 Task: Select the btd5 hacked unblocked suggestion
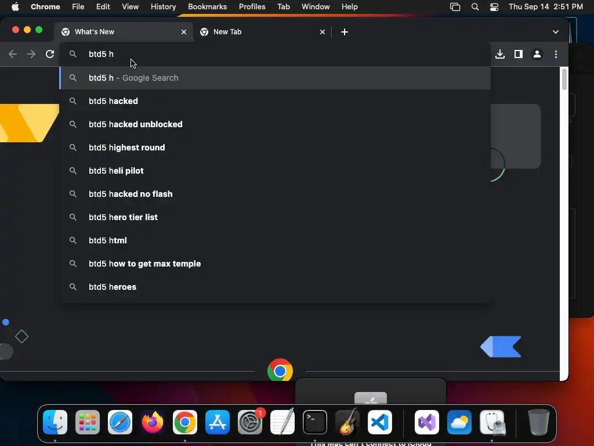275,124
